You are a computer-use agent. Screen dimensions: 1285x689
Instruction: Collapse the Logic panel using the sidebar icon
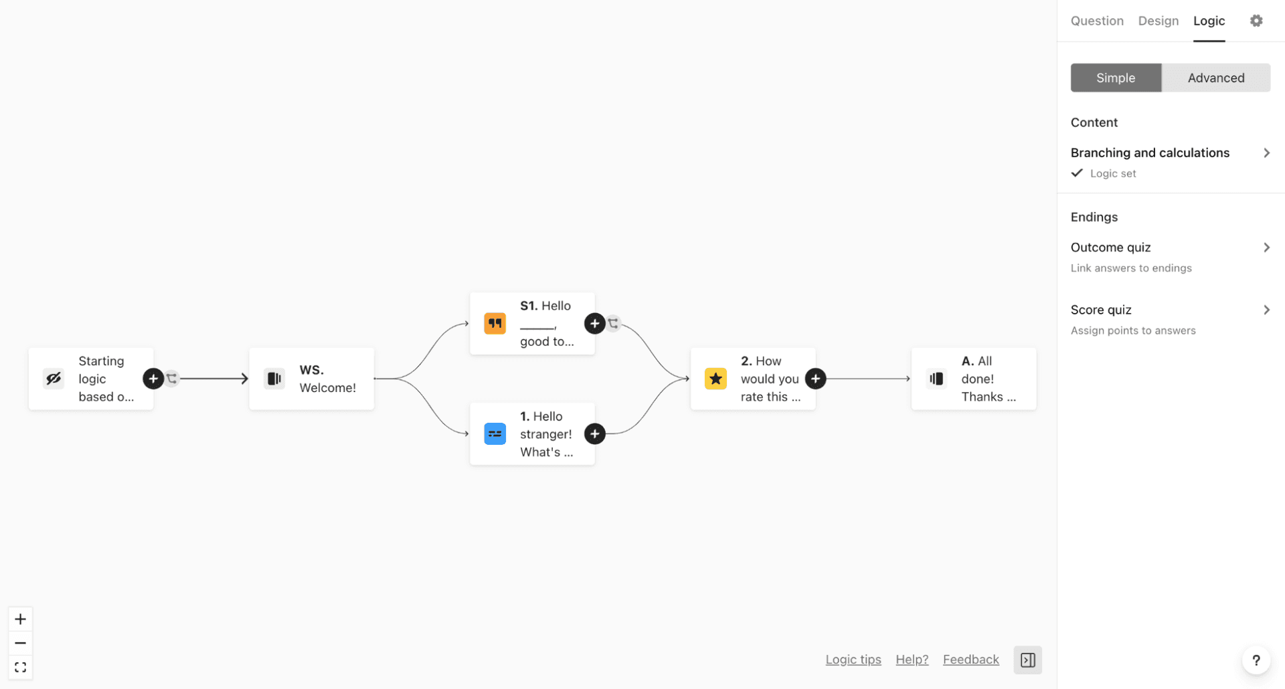pos(1027,660)
